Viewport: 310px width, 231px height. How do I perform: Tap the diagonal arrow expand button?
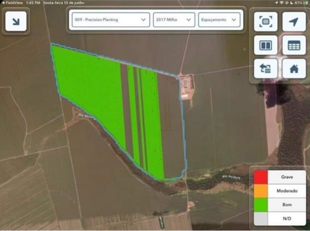[x=16, y=21]
